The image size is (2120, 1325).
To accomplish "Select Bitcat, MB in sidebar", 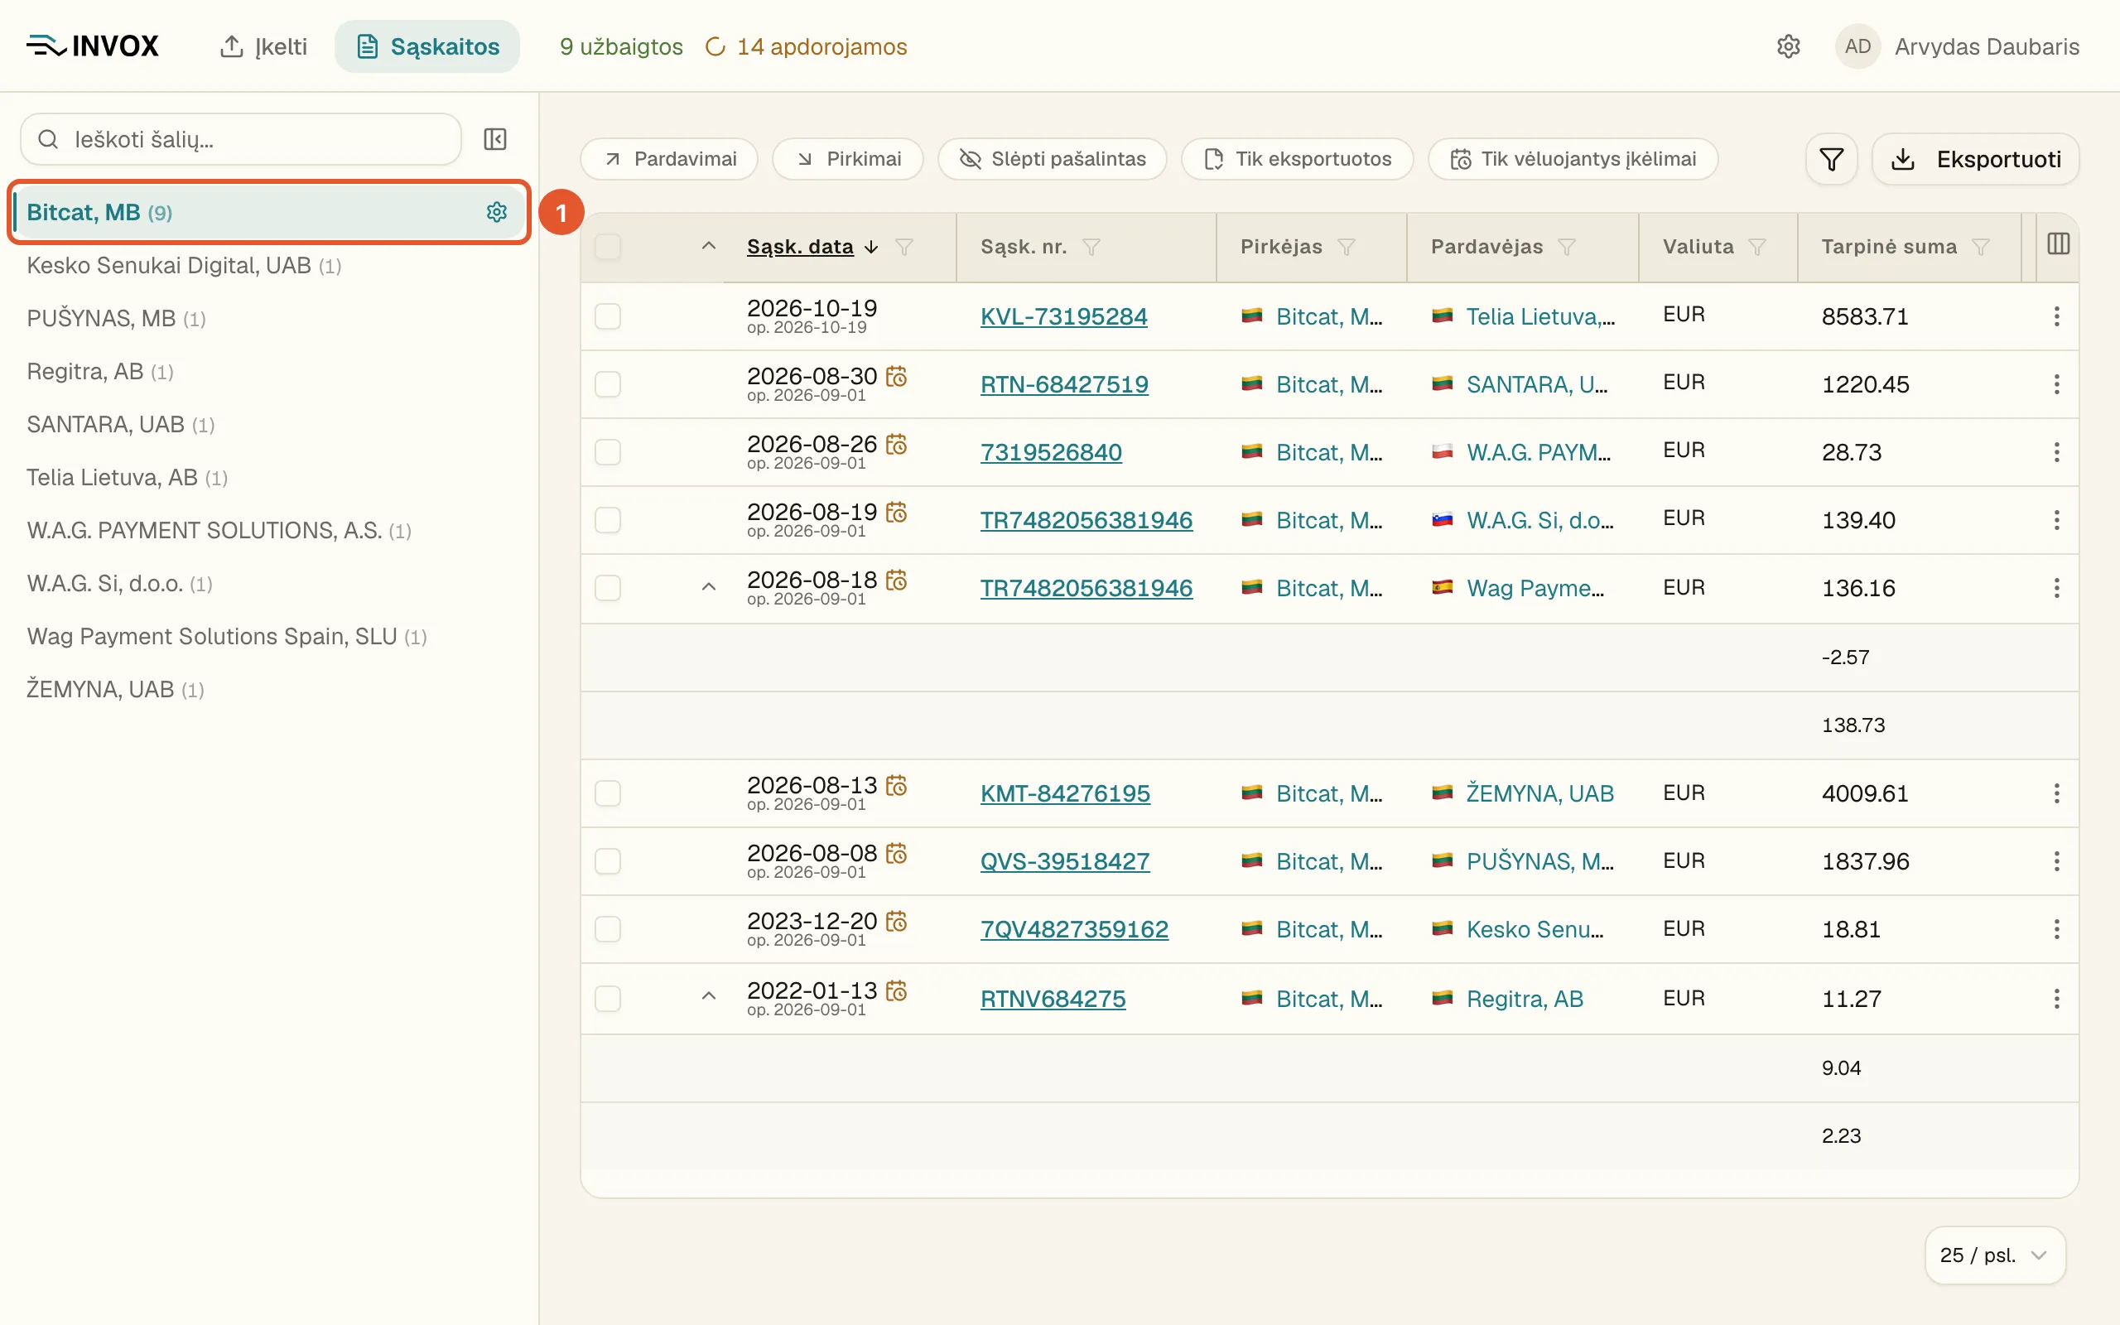I will pos(268,212).
